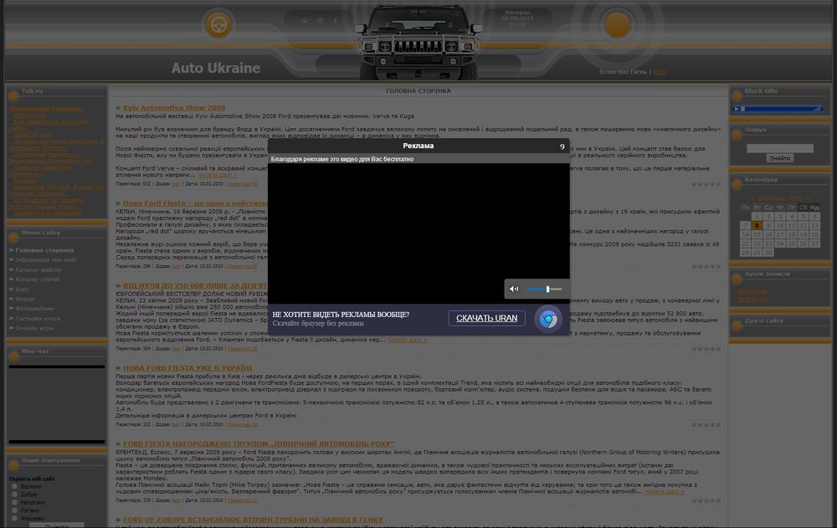Click the search input field
This screenshot has height=528, width=837.
click(x=779, y=148)
